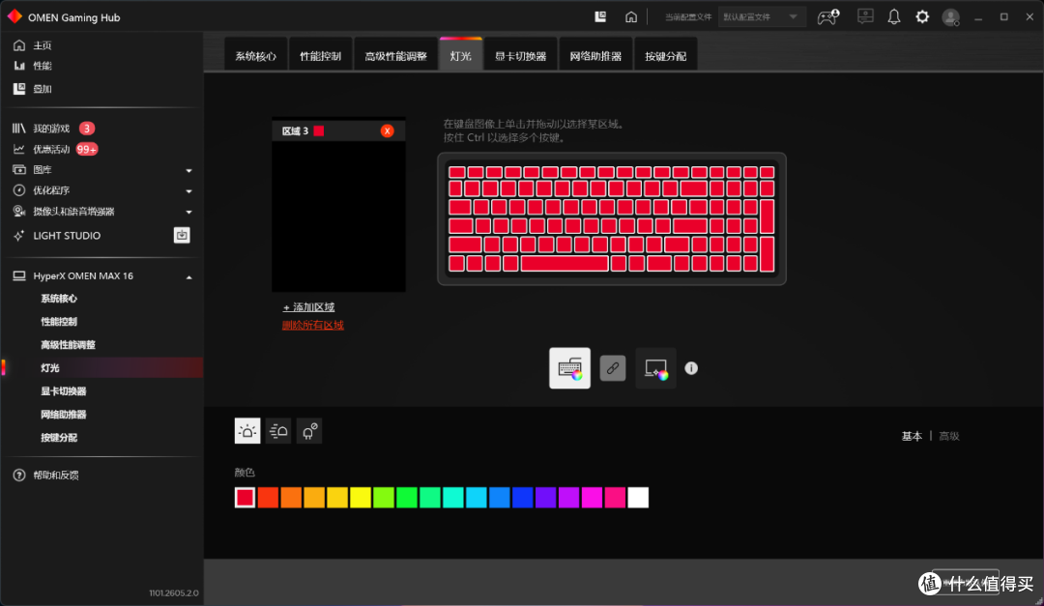Switch to the 高级性能调整 tab
This screenshot has width=1044, height=606.
395,56
